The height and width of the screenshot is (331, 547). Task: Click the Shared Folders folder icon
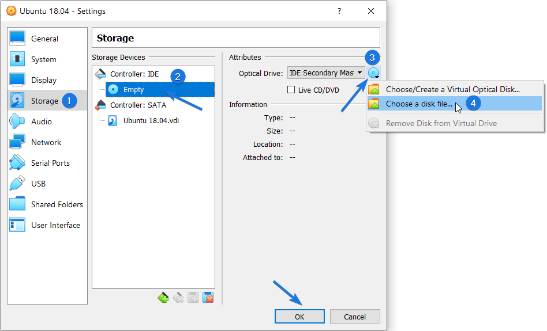17,204
